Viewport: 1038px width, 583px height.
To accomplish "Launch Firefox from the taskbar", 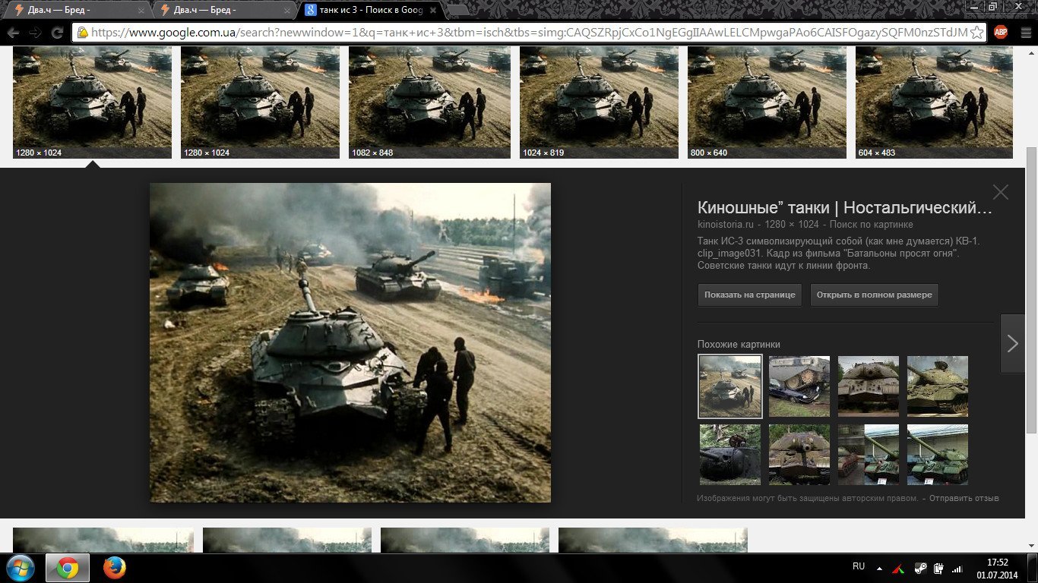I will [x=114, y=568].
